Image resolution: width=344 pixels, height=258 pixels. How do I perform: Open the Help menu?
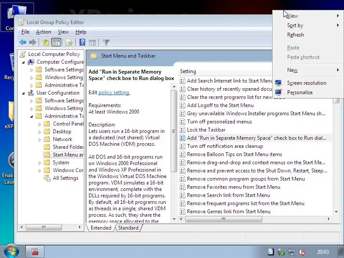pyautogui.click(x=81, y=32)
